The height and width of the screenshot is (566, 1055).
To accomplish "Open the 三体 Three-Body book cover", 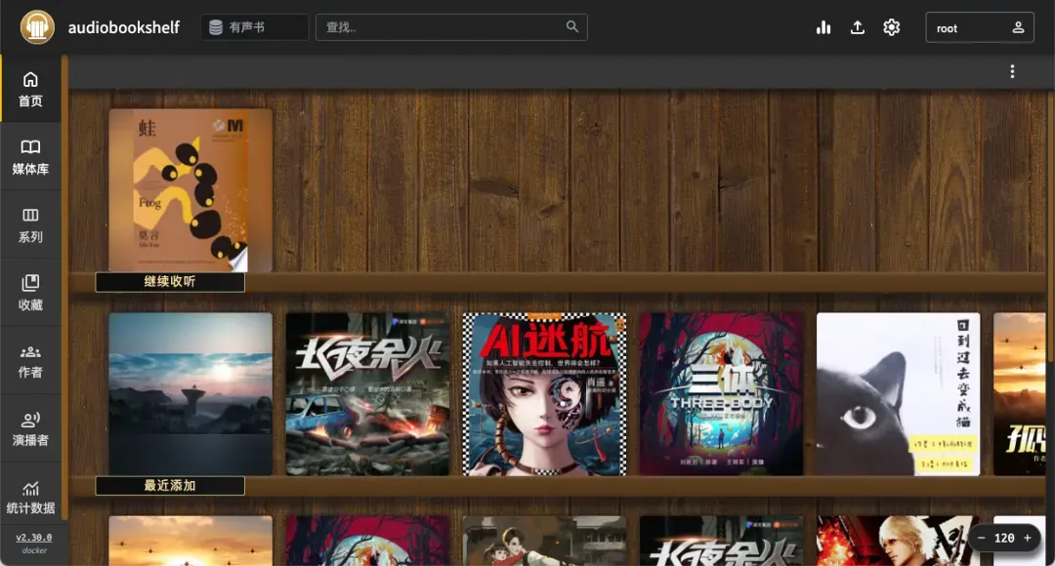I will 721,393.
